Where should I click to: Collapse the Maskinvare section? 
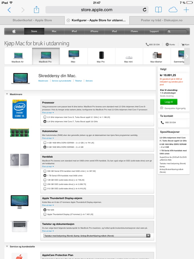[x=7, y=94]
